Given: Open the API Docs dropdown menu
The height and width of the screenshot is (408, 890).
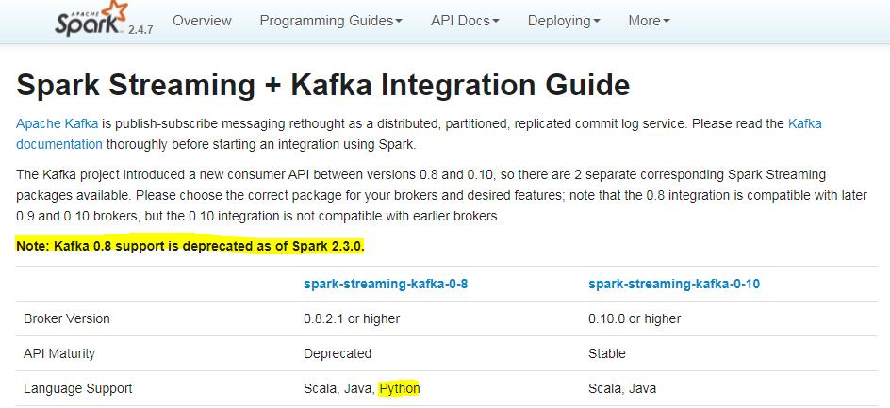Looking at the screenshot, I should tap(465, 21).
